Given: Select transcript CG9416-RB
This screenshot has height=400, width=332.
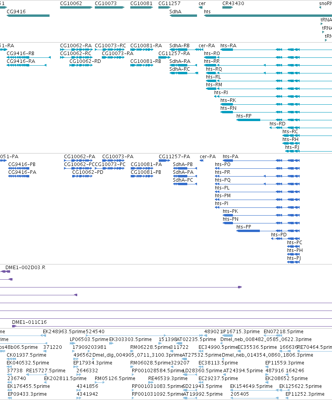Looking at the screenshot, I should pos(28,57).
